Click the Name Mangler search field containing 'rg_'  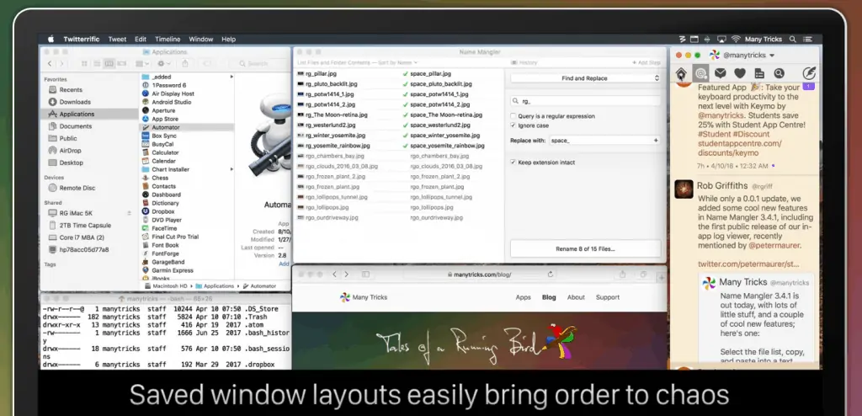pos(585,101)
